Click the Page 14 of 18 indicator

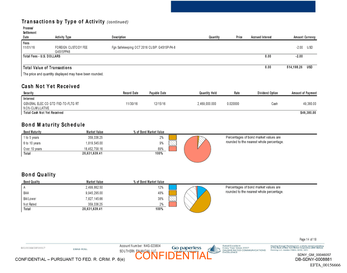(308, 240)
